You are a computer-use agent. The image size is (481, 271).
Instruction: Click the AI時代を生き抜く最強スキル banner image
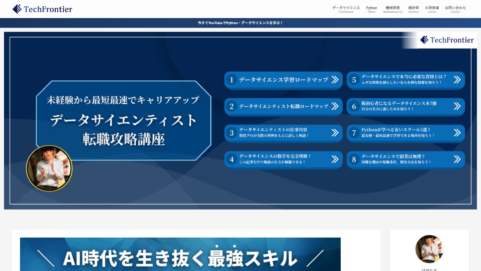pos(180,254)
